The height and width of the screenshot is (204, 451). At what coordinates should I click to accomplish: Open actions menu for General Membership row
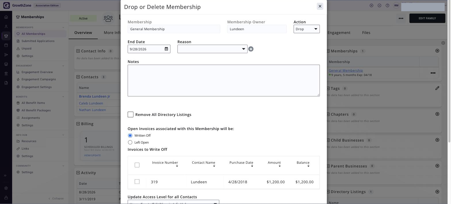tap(433, 73)
